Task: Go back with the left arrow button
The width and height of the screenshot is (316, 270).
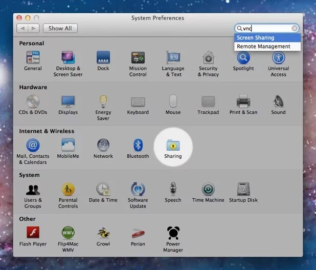Action: click(22, 29)
